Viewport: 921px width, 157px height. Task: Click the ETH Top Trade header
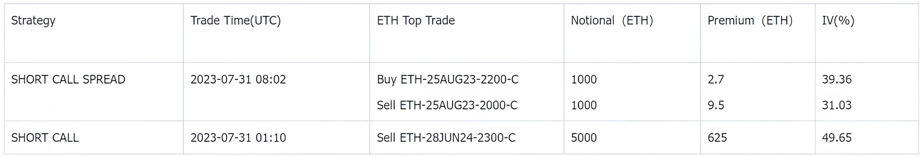coord(415,21)
